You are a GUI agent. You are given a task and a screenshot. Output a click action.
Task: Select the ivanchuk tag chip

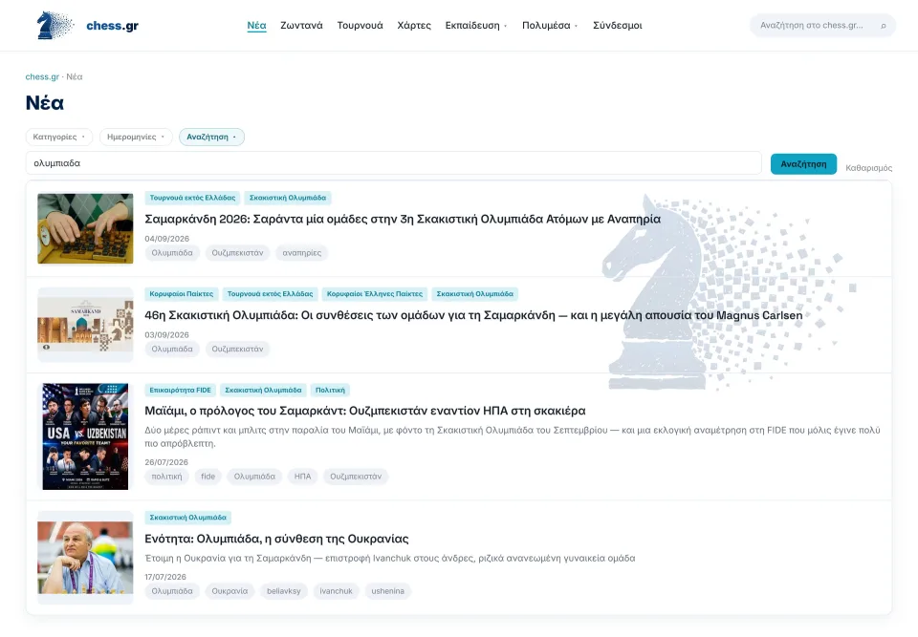pos(336,591)
